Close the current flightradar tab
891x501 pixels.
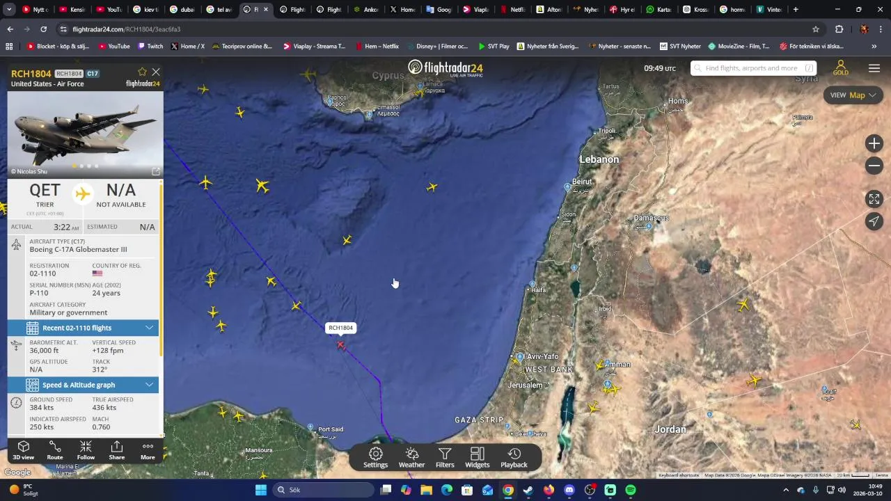(x=265, y=10)
